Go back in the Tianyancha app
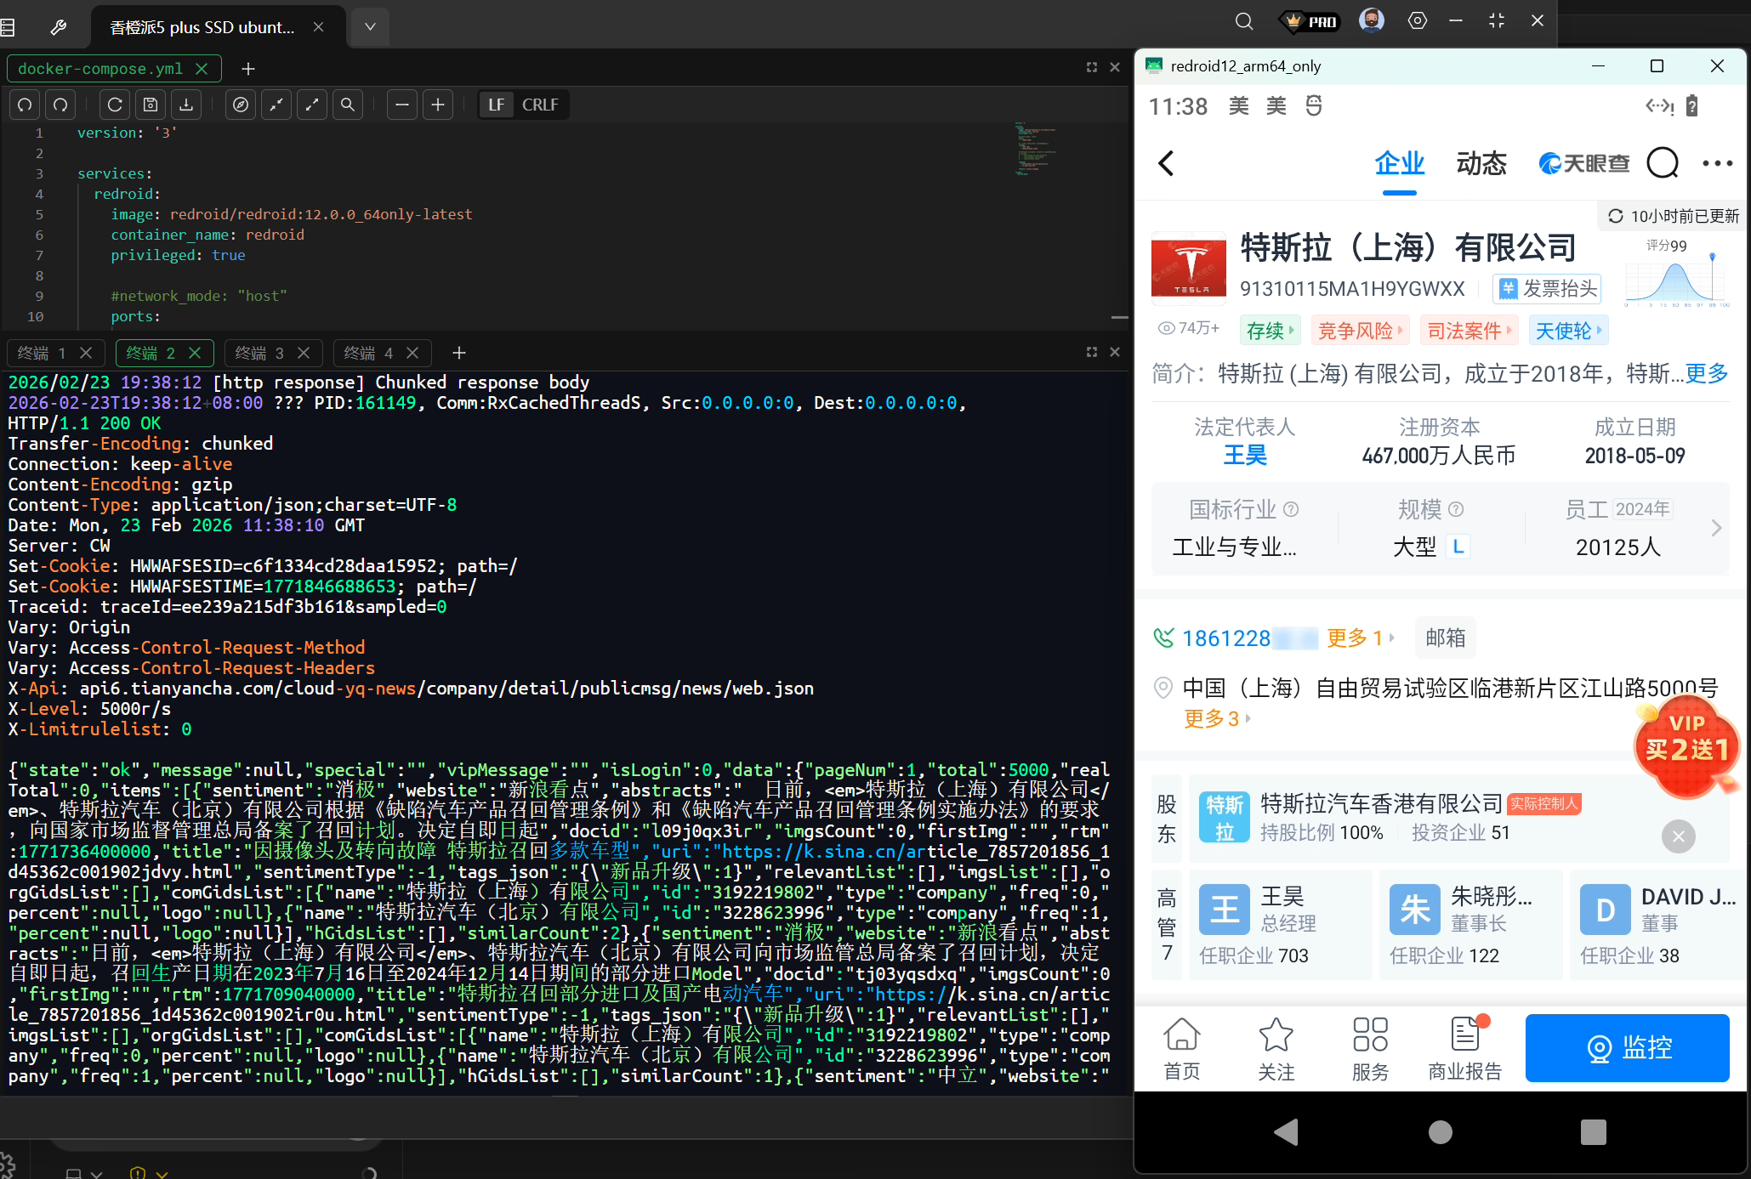 [x=1167, y=163]
